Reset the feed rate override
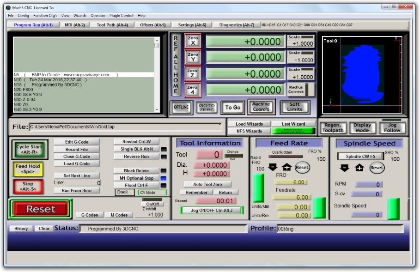Viewport: 420px width, 272px height. click(302, 167)
